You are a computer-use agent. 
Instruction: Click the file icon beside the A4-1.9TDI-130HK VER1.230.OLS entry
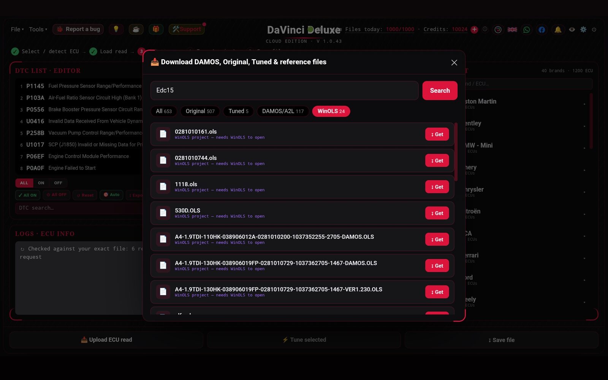click(x=163, y=292)
